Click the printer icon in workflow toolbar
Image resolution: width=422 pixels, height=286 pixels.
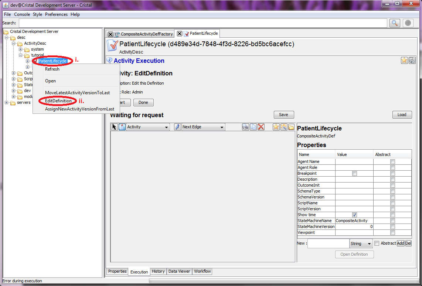pos(245,127)
